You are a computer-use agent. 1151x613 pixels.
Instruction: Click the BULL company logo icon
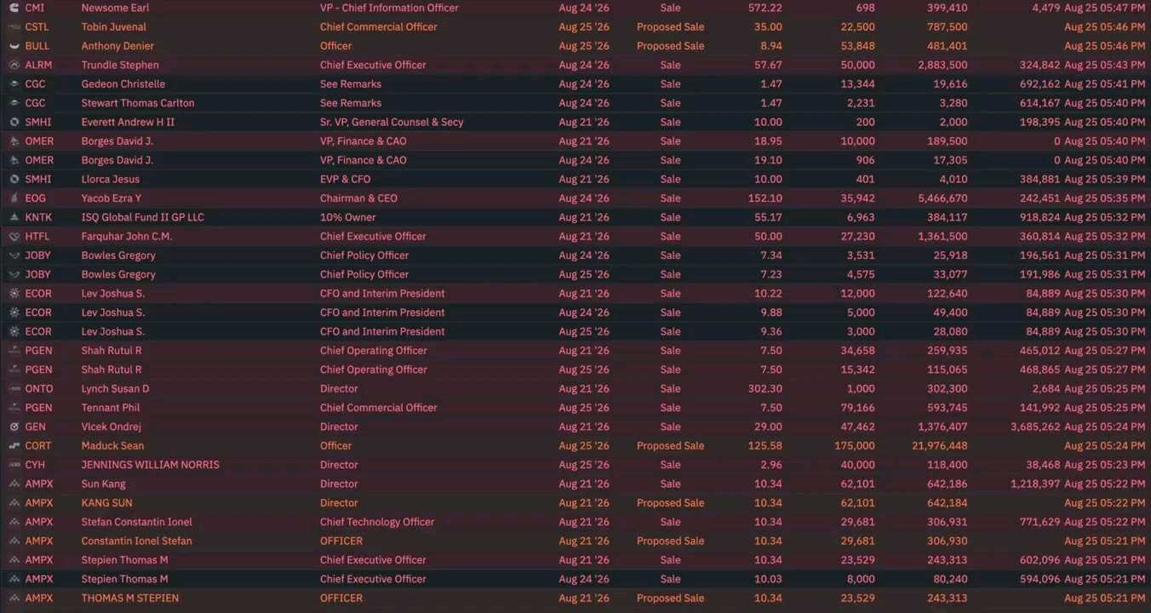pyautogui.click(x=14, y=46)
